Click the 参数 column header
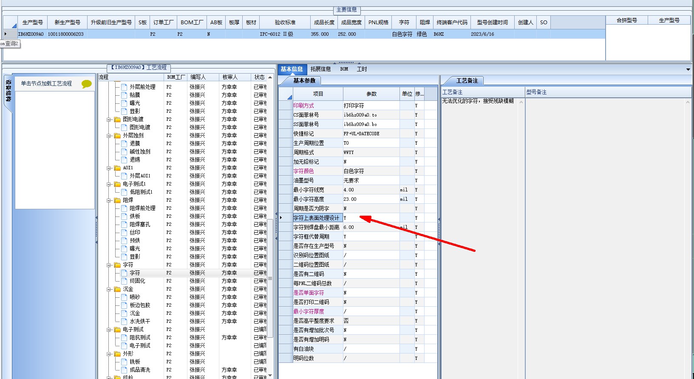 click(372, 94)
